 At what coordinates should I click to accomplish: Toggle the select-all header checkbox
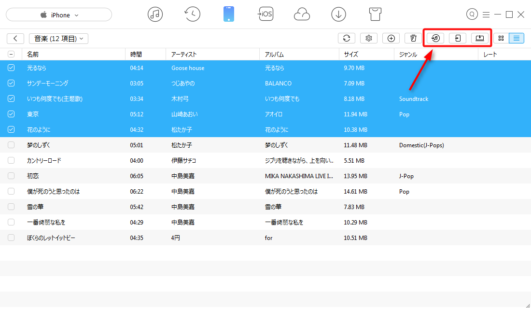click(x=11, y=54)
